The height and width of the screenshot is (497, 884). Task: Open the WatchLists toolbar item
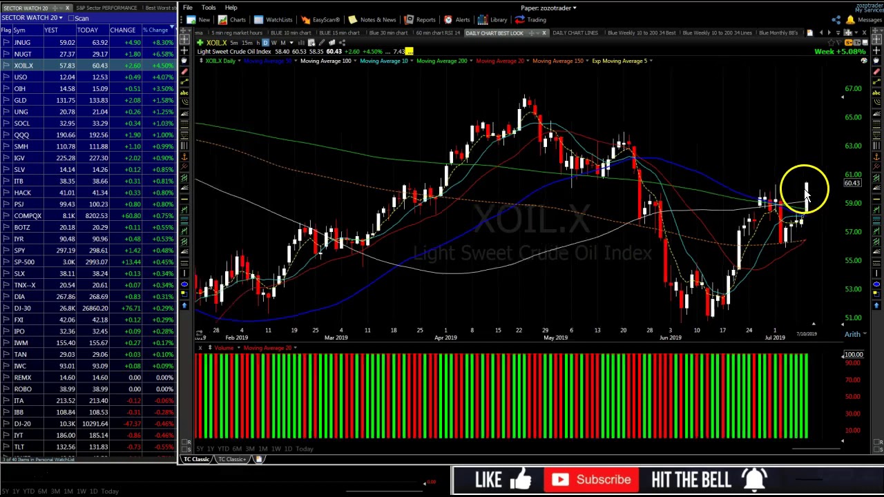(273, 19)
